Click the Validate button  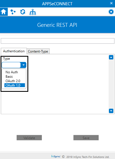tap(29, 138)
